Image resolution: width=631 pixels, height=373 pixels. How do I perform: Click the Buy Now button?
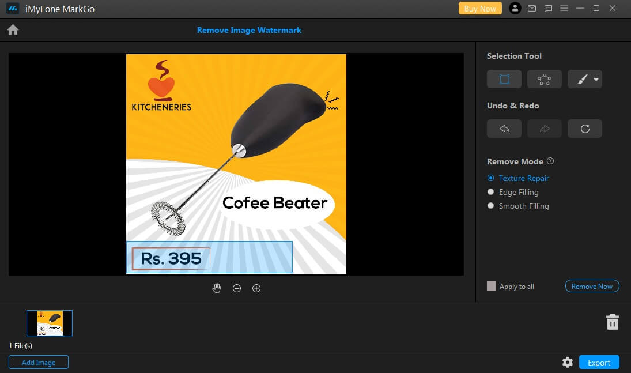pyautogui.click(x=480, y=9)
